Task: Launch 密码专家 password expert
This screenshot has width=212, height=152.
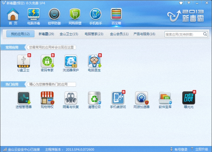Action: pos(47,61)
